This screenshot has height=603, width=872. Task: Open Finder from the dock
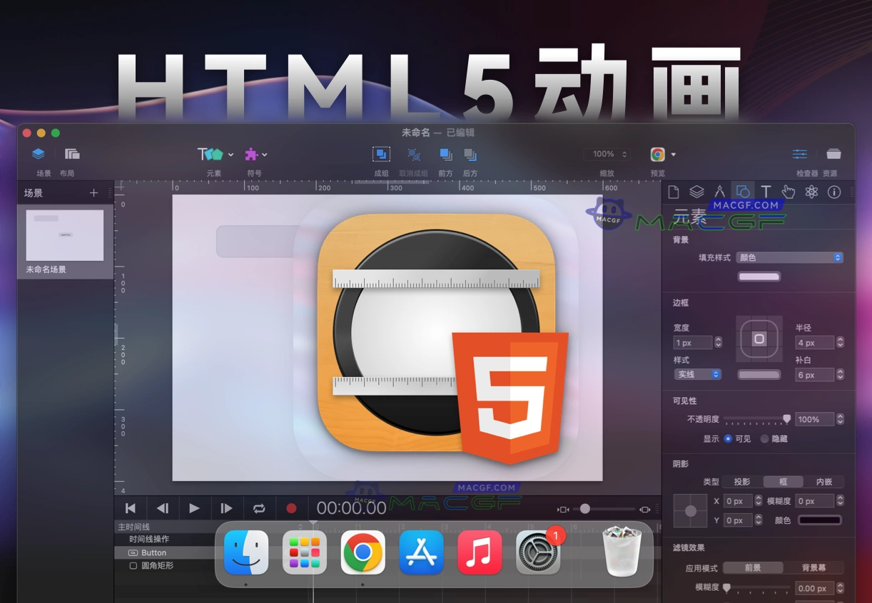click(x=246, y=552)
